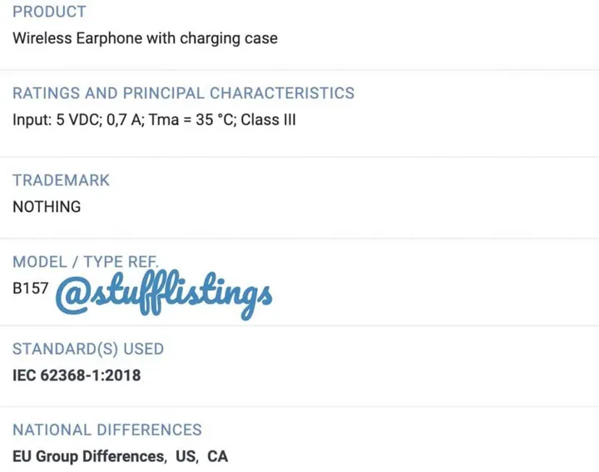This screenshot has height=472, width=599.
Task: Click the "Class III" rating text
Action: 268,120
